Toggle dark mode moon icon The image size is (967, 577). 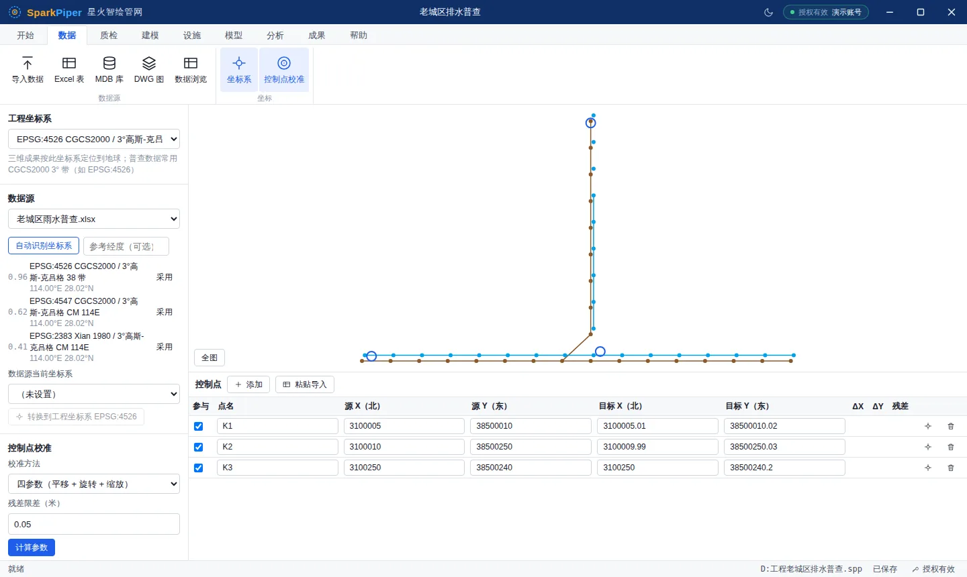769,12
